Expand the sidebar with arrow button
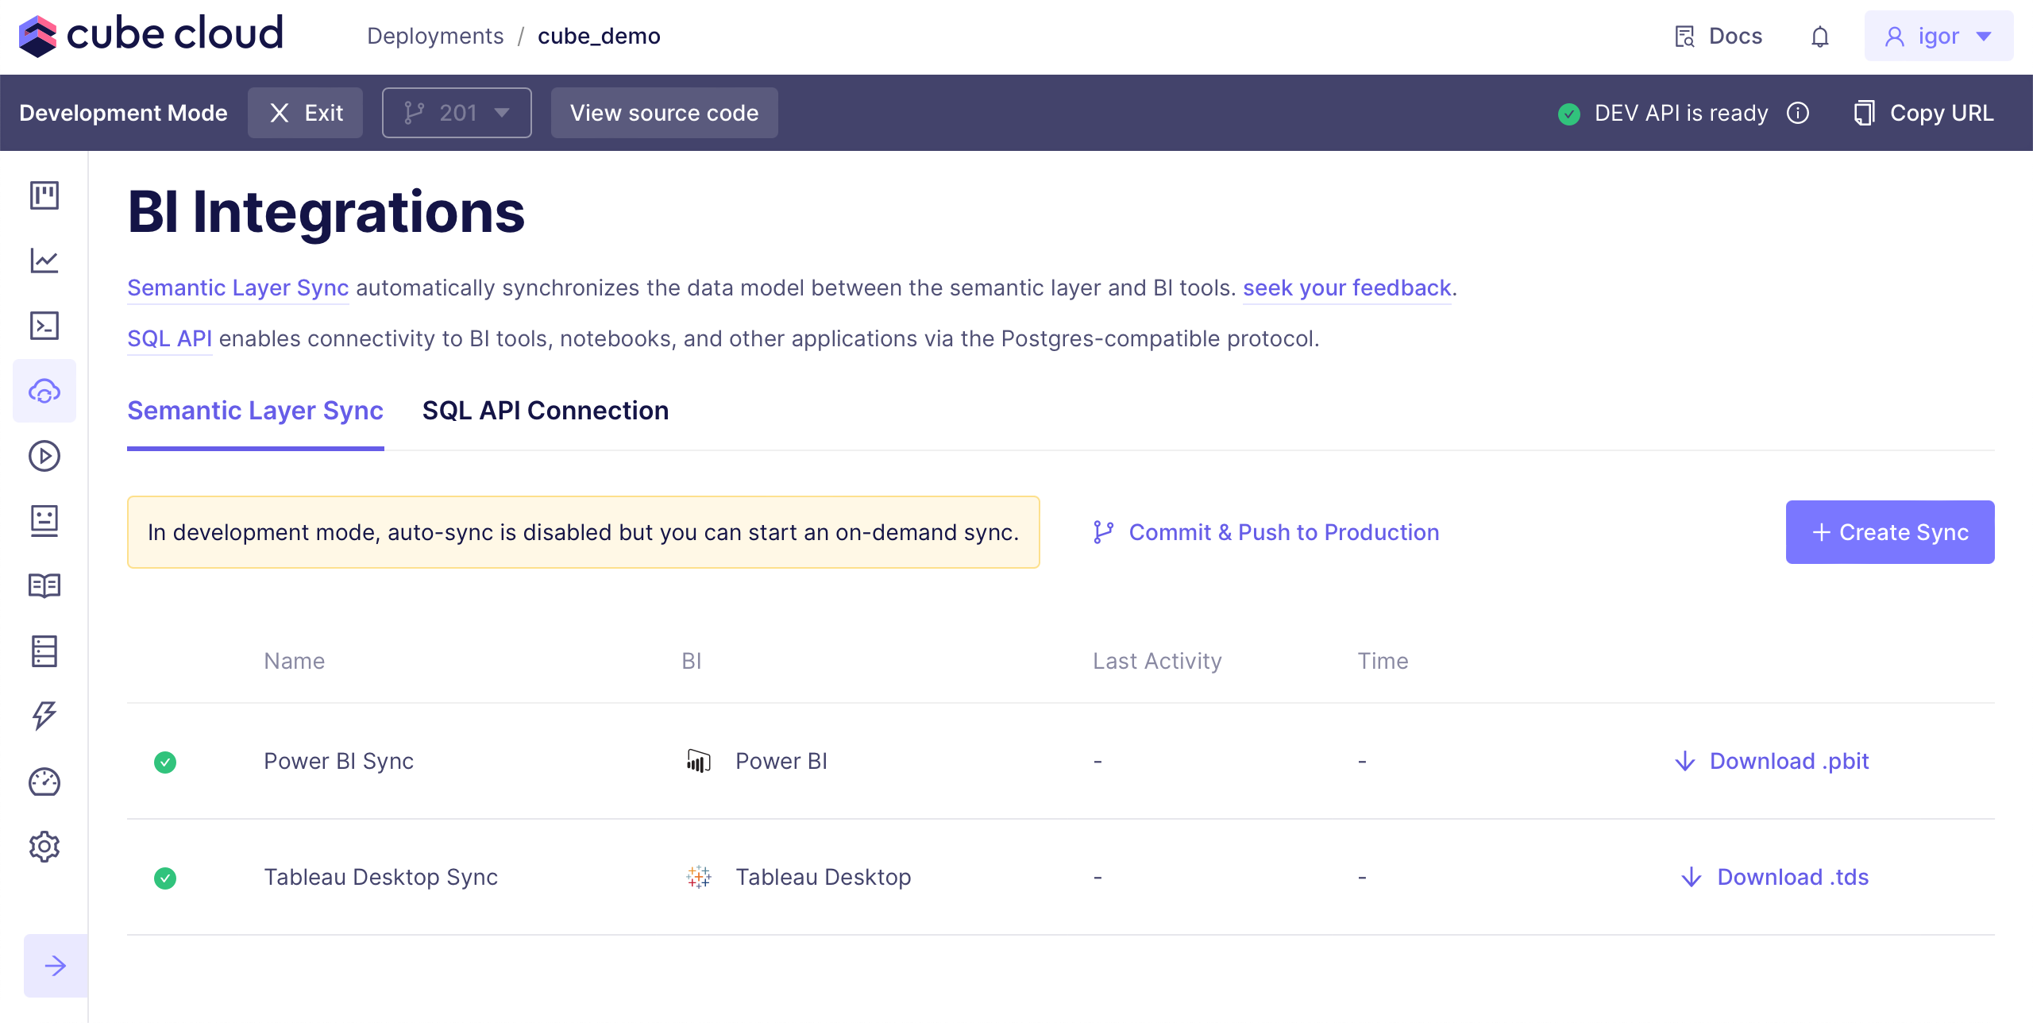The height and width of the screenshot is (1023, 2033). [x=56, y=966]
